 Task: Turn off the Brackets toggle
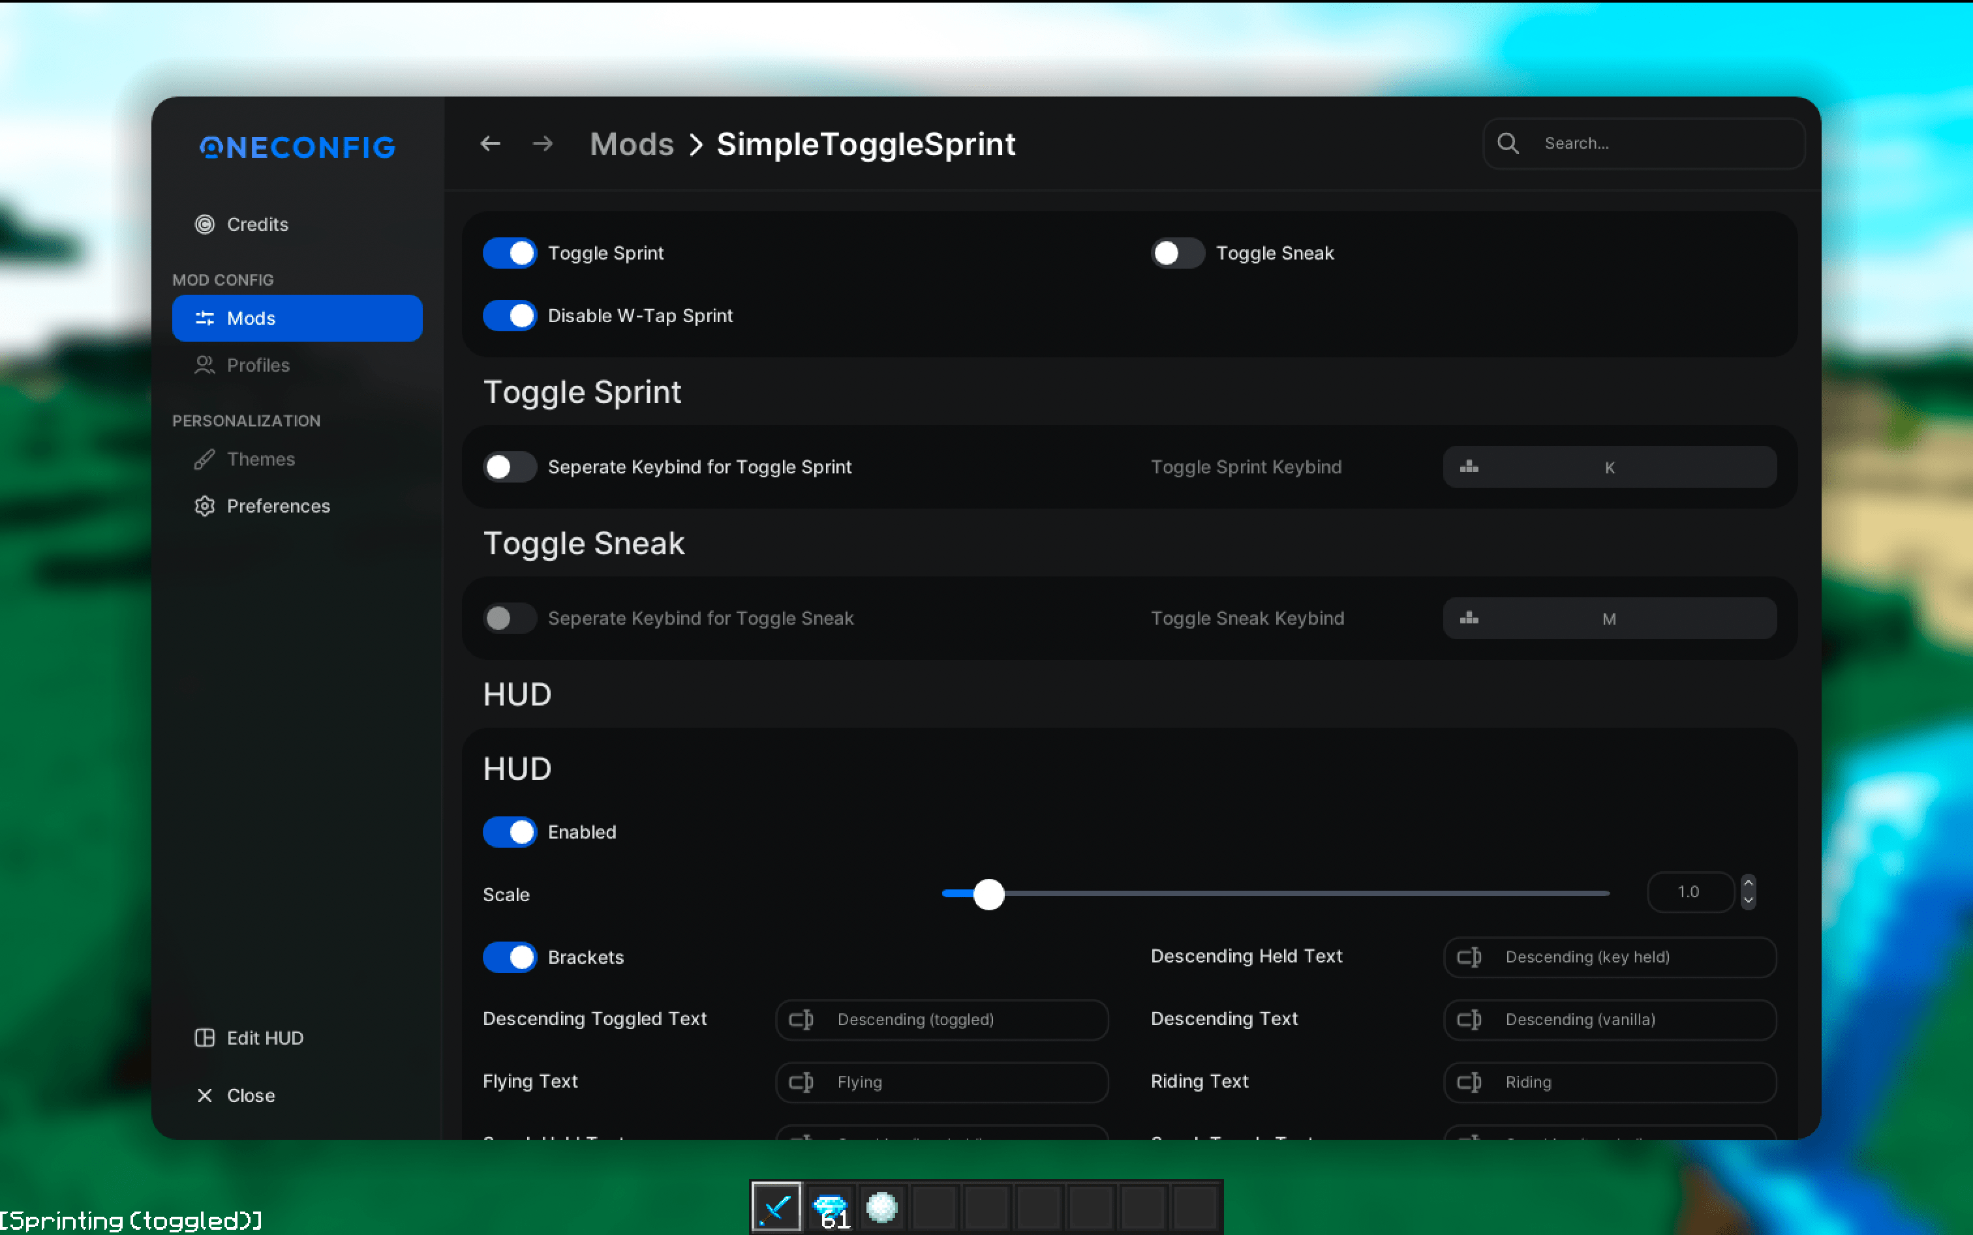coord(510,957)
